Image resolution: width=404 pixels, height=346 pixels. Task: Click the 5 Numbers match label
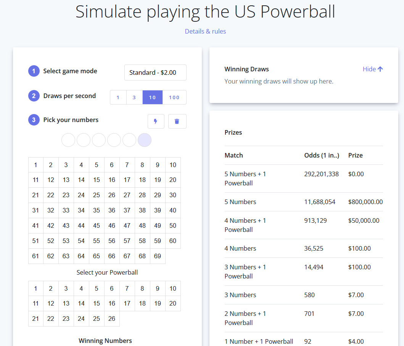(240, 202)
